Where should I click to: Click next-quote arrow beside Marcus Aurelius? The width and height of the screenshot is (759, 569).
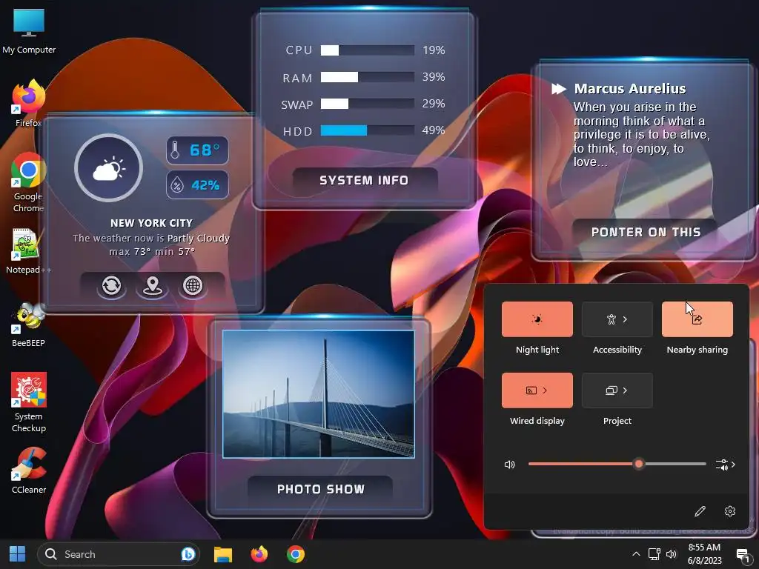559,89
